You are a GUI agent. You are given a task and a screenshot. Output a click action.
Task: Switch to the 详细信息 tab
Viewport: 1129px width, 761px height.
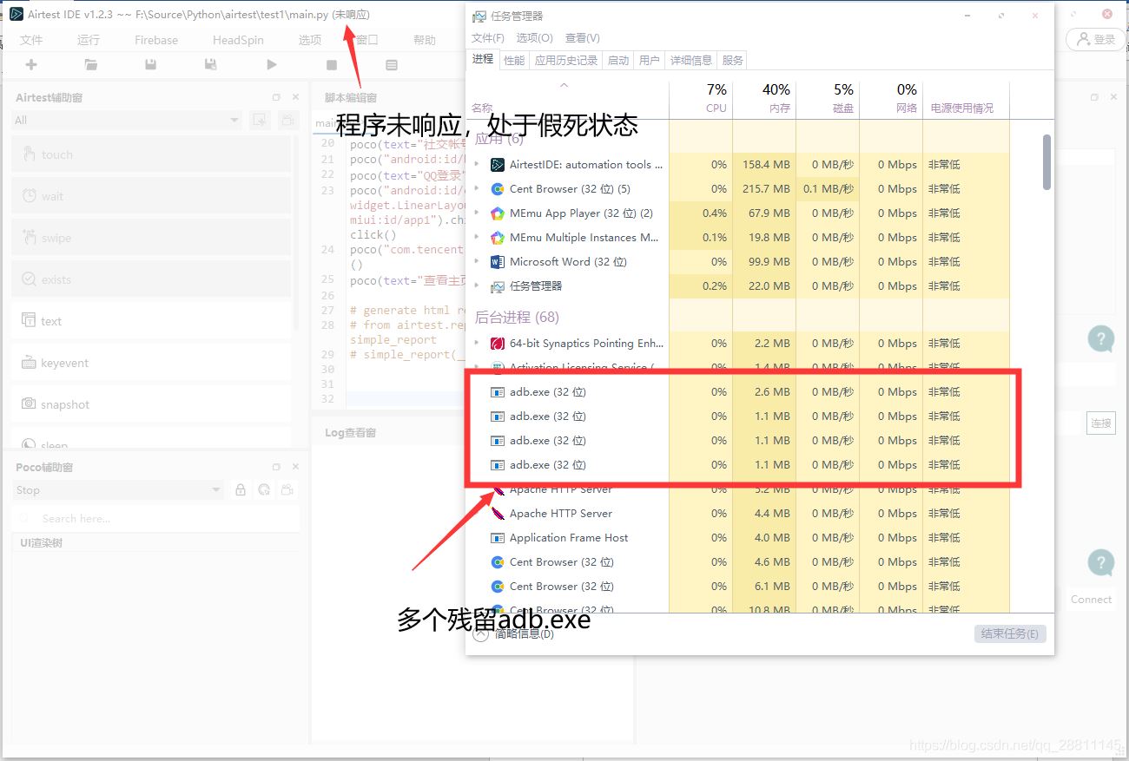pyautogui.click(x=691, y=60)
